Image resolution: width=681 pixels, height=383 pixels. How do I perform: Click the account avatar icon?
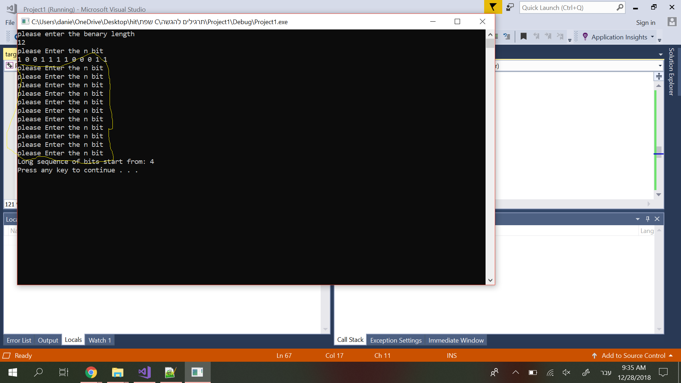(x=672, y=22)
